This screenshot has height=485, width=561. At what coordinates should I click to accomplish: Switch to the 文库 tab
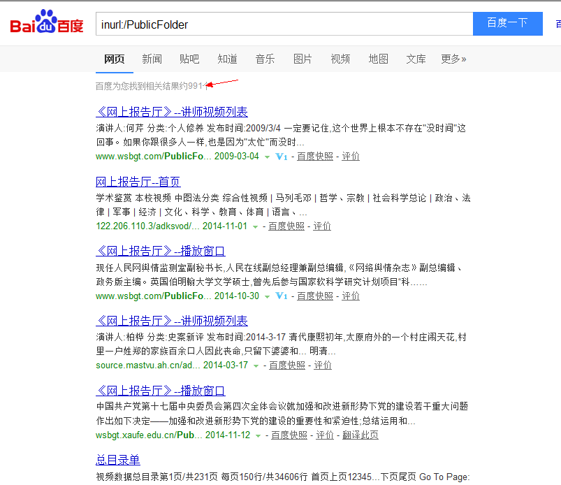click(416, 59)
